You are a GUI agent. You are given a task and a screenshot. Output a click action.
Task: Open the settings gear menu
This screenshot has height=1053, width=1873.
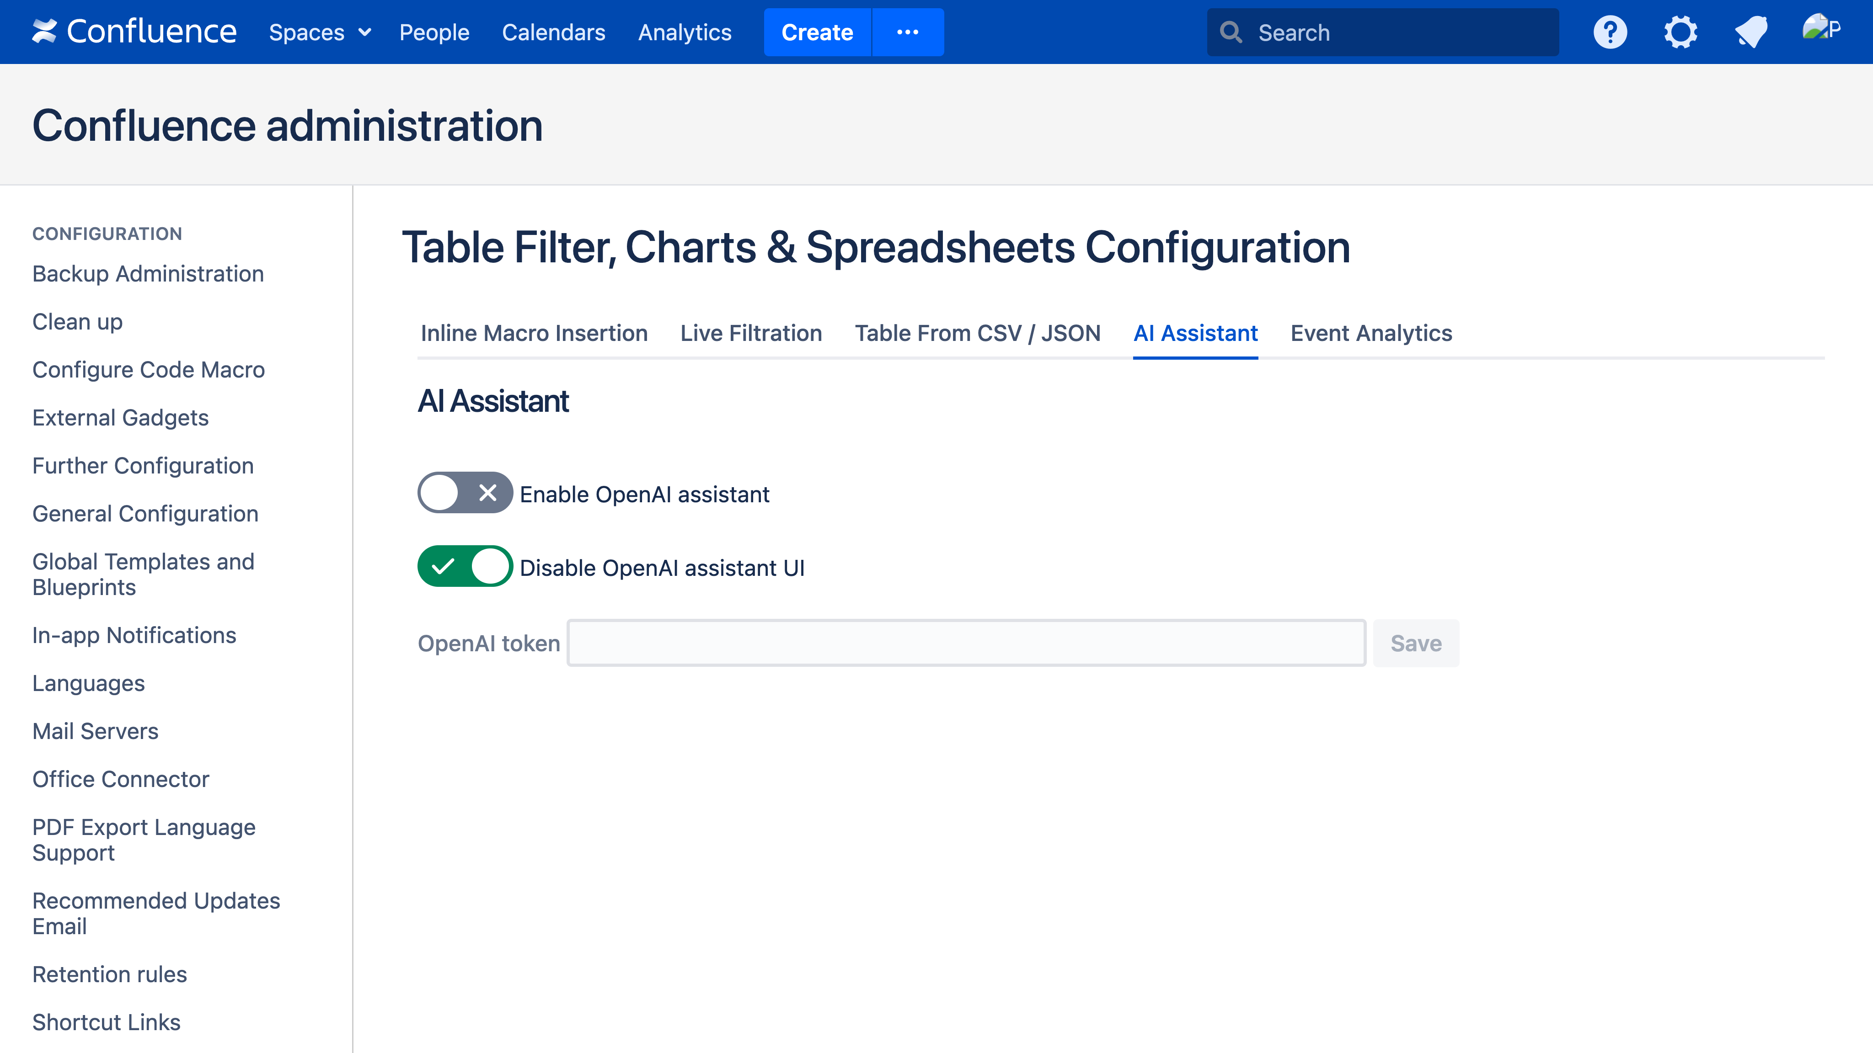tap(1680, 32)
